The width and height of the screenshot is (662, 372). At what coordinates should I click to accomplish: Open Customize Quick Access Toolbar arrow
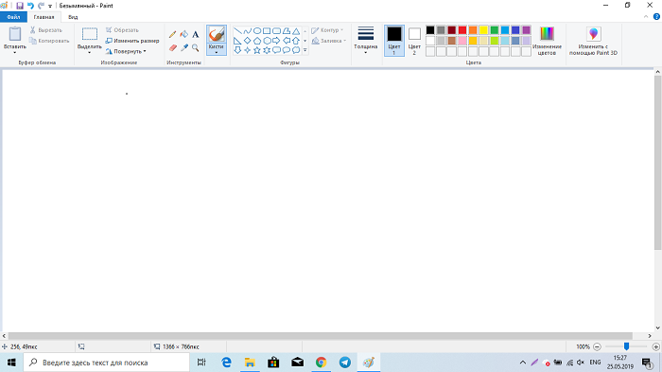coord(50,6)
